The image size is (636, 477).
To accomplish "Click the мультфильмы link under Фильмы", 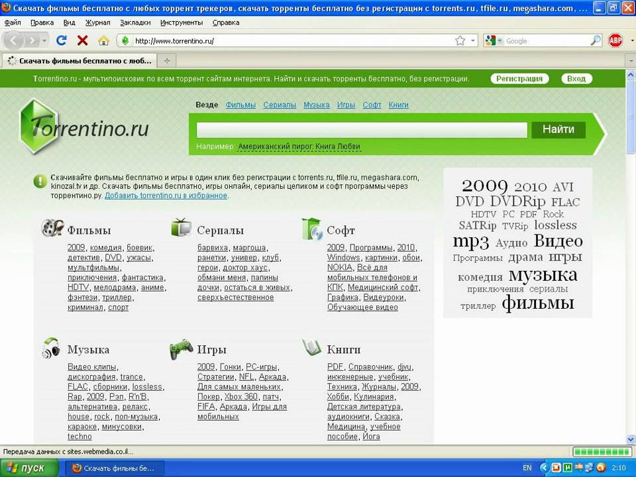I will coord(93,268).
